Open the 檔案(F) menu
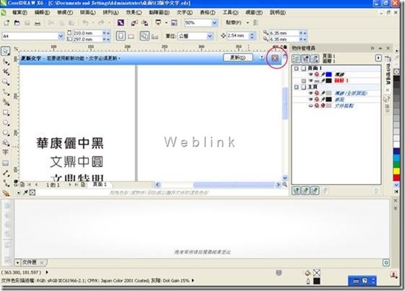405x291 pixels. coord(19,12)
